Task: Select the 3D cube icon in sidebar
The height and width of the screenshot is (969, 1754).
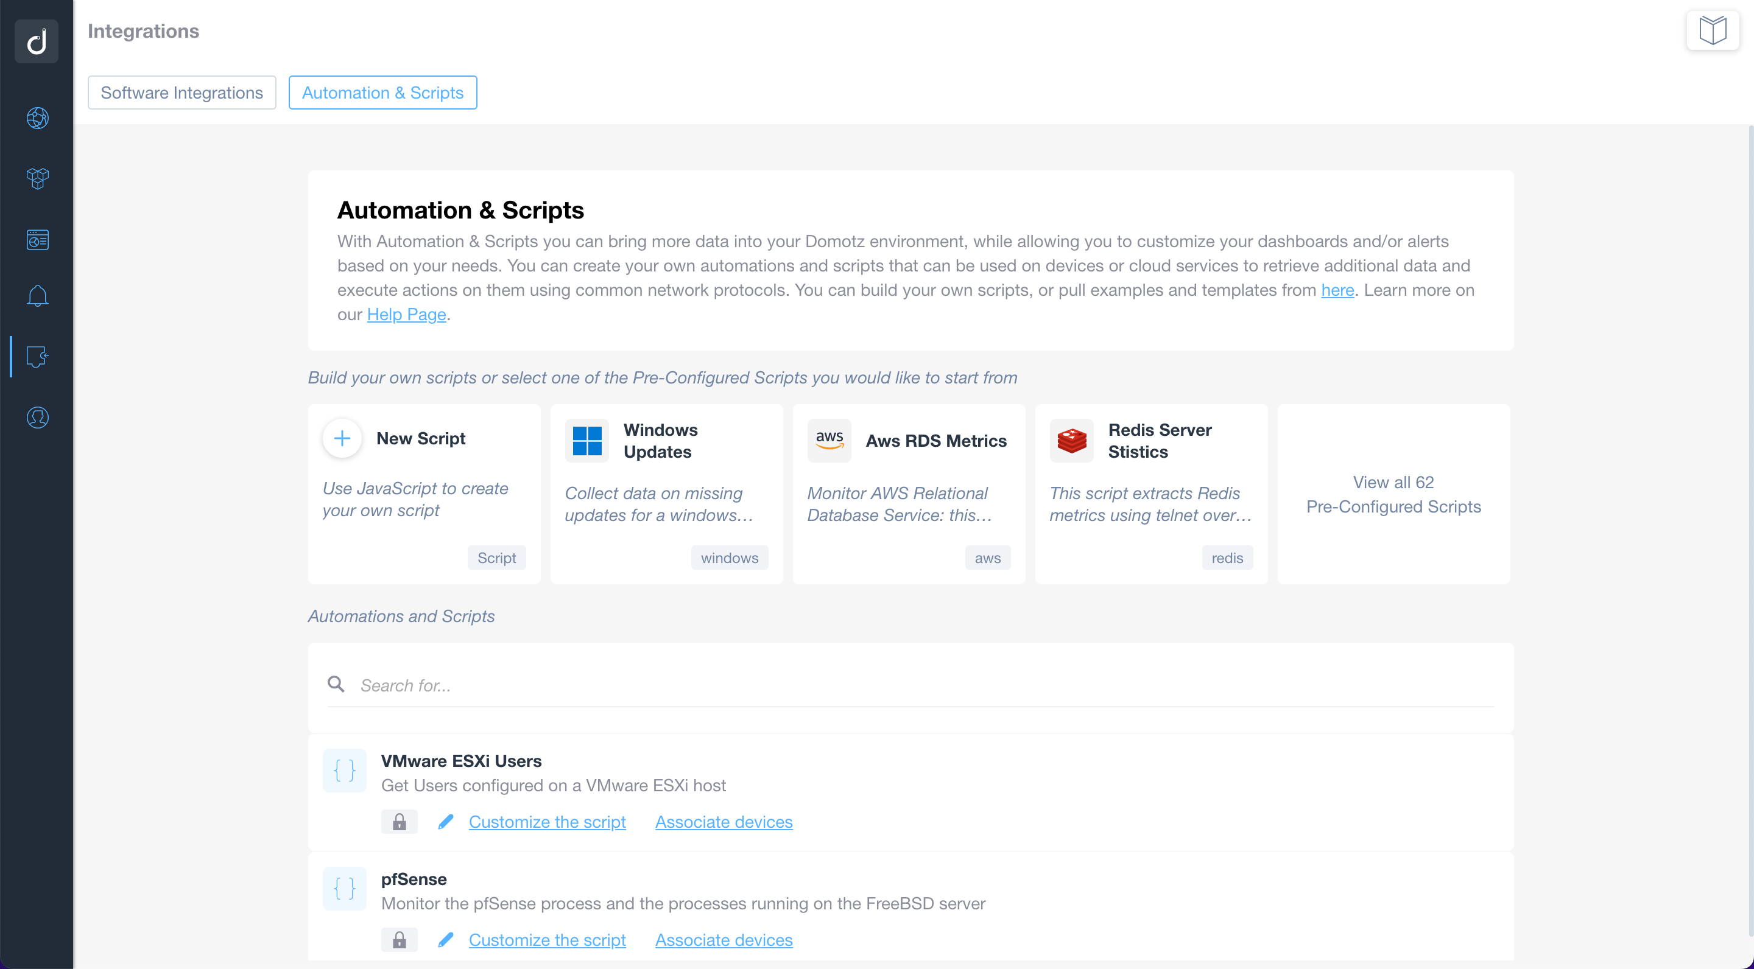Action: (37, 179)
